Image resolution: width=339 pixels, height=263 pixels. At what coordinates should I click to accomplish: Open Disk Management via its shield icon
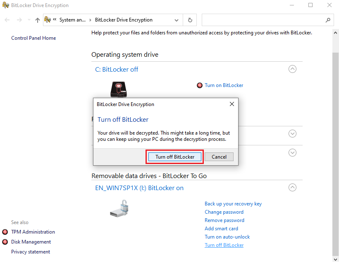click(x=4, y=241)
